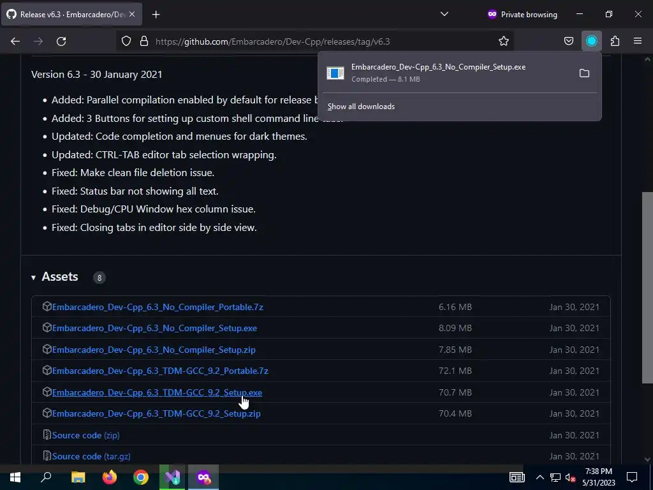This screenshot has height=490, width=653.
Task: Click the file-zip icon beside Source code (zip)
Action: [x=47, y=434]
